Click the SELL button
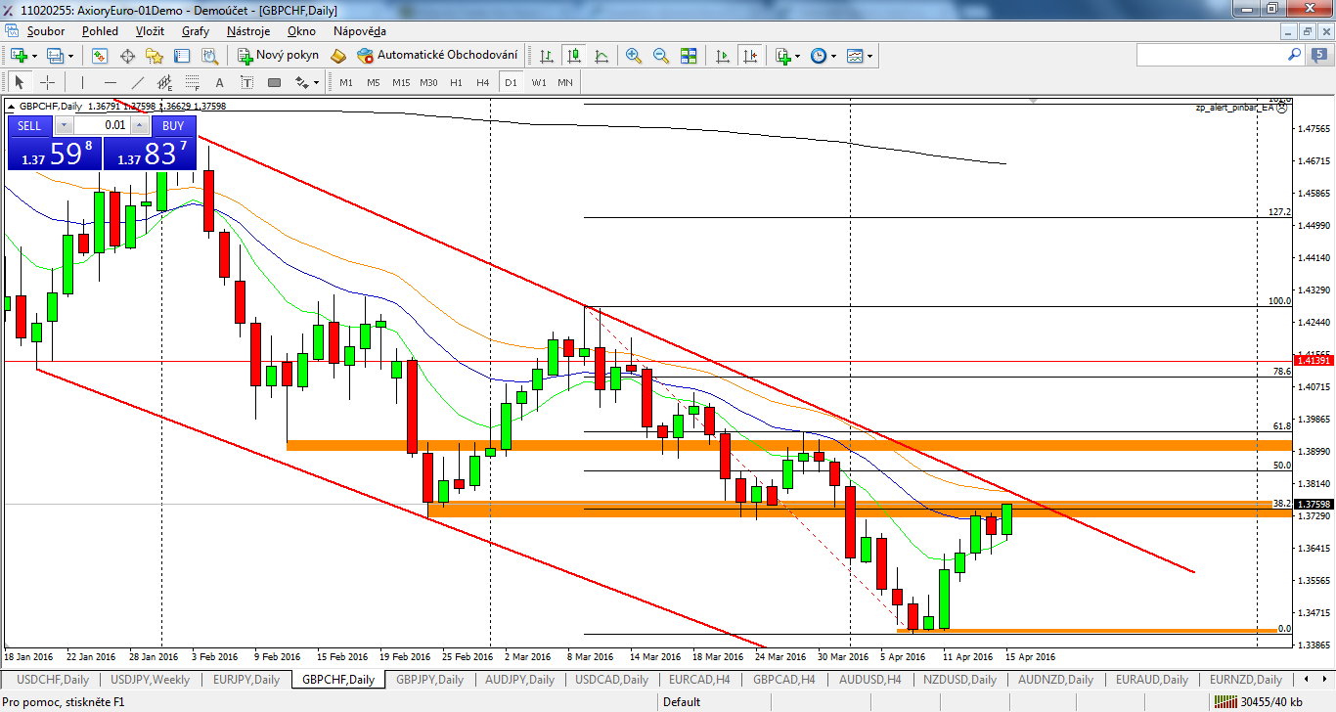 tap(29, 125)
